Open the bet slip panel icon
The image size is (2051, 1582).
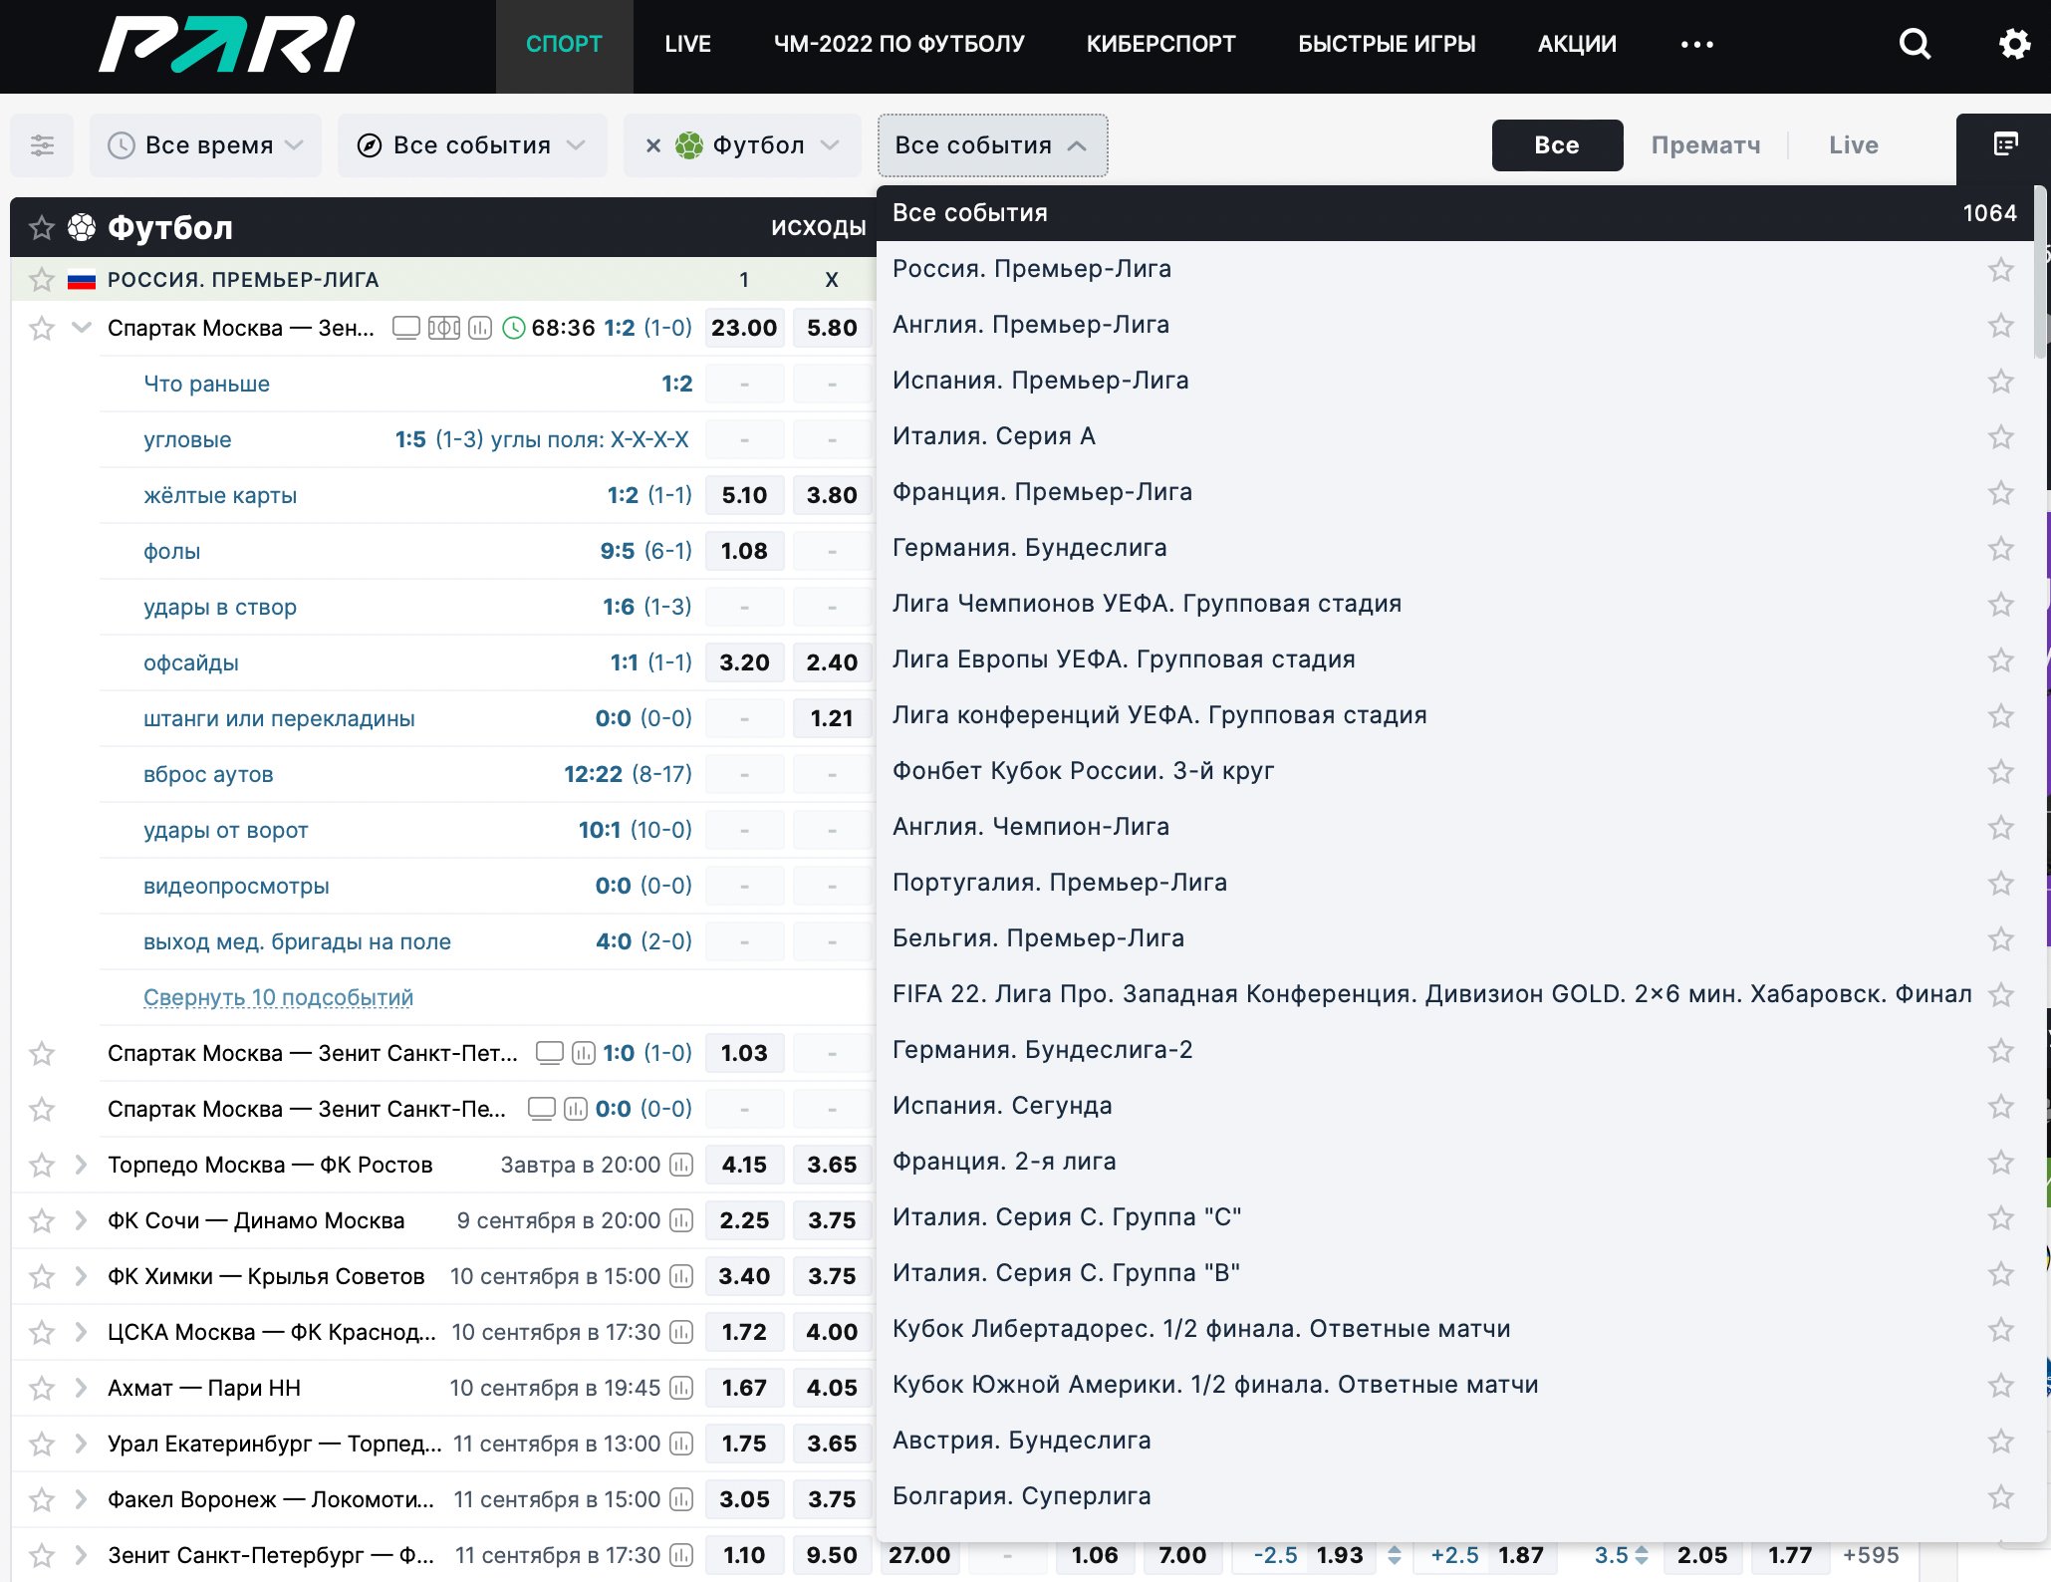point(2005,145)
